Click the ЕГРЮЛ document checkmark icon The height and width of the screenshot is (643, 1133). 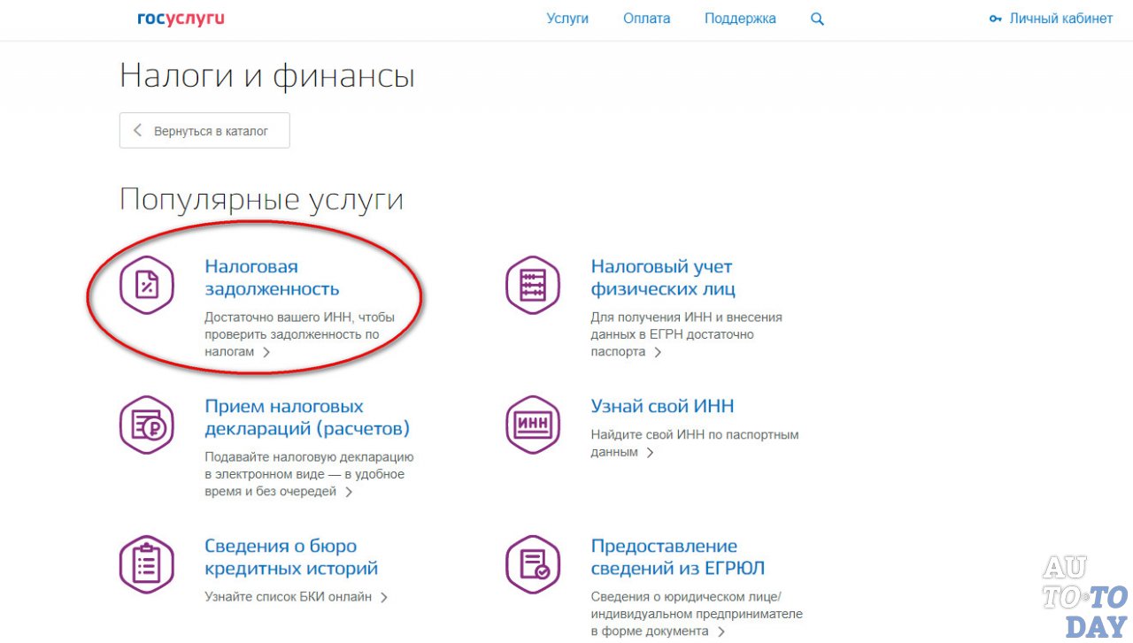pos(533,564)
